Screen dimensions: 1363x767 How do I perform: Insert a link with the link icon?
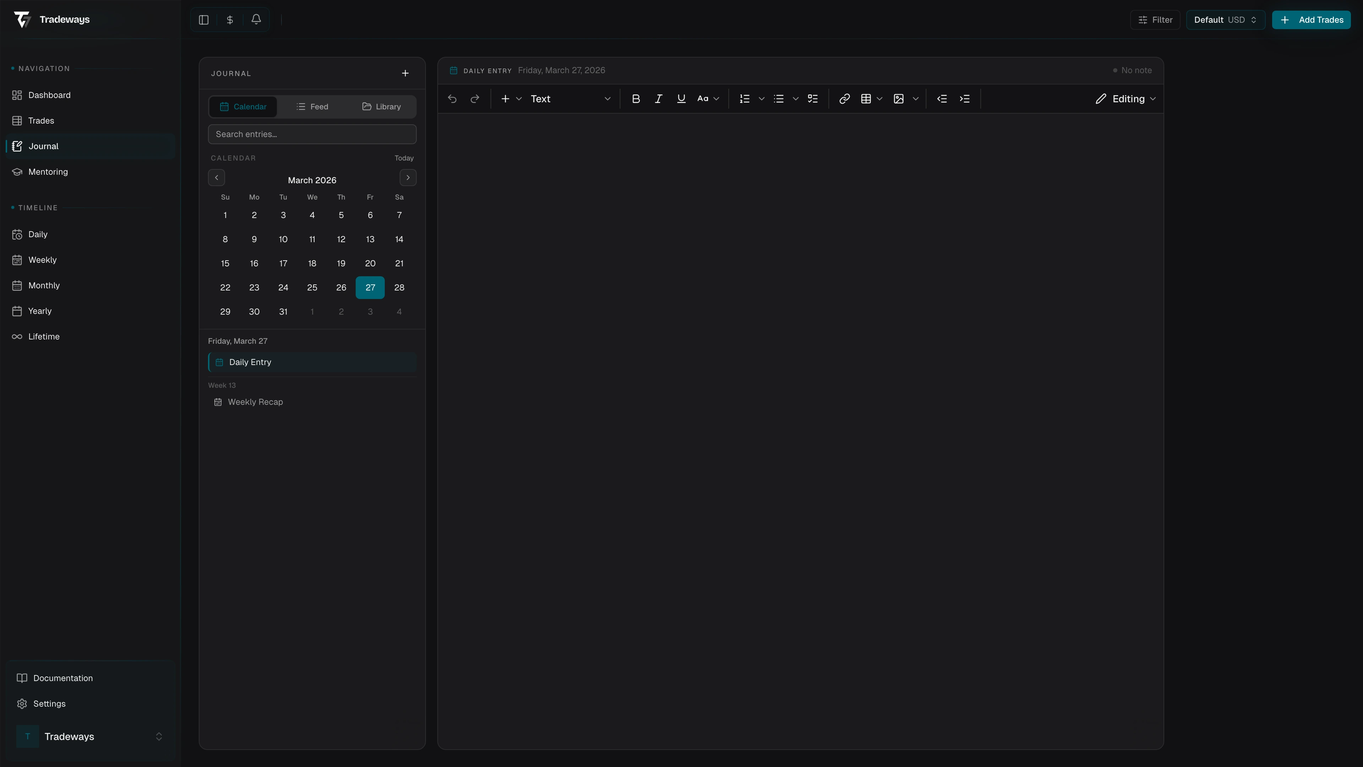pos(844,98)
